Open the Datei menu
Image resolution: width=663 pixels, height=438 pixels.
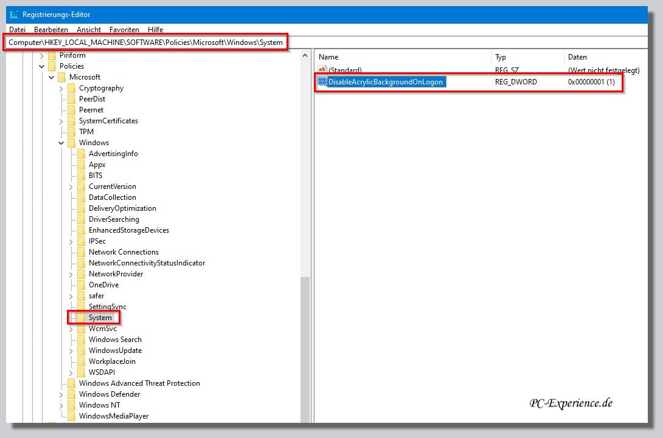point(17,29)
